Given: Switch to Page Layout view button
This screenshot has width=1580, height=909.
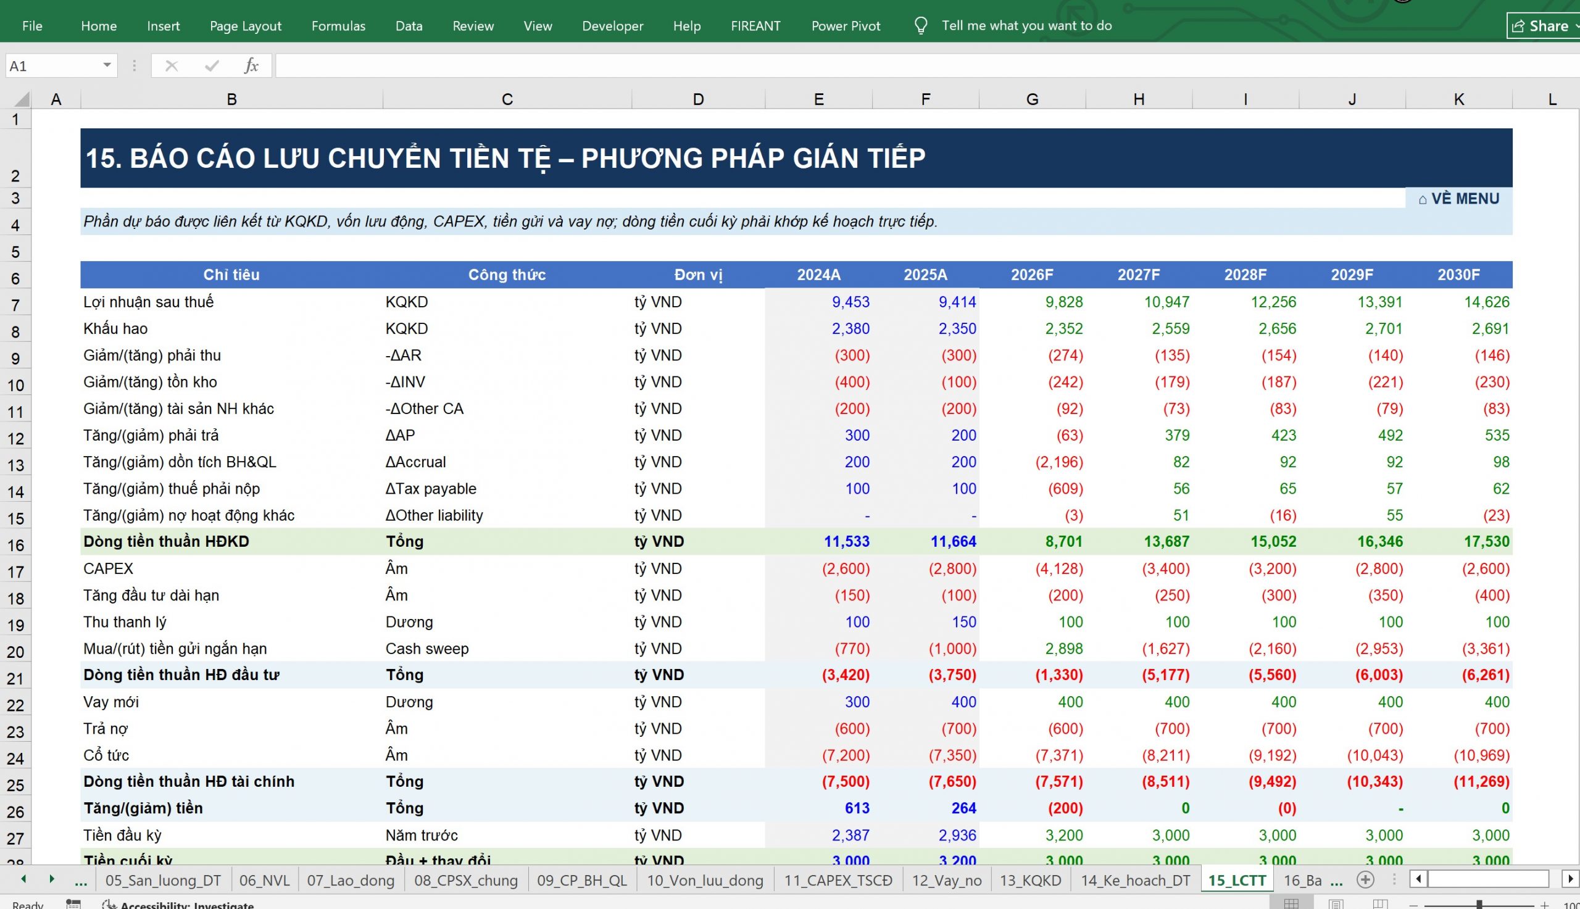Looking at the screenshot, I should (x=1336, y=903).
